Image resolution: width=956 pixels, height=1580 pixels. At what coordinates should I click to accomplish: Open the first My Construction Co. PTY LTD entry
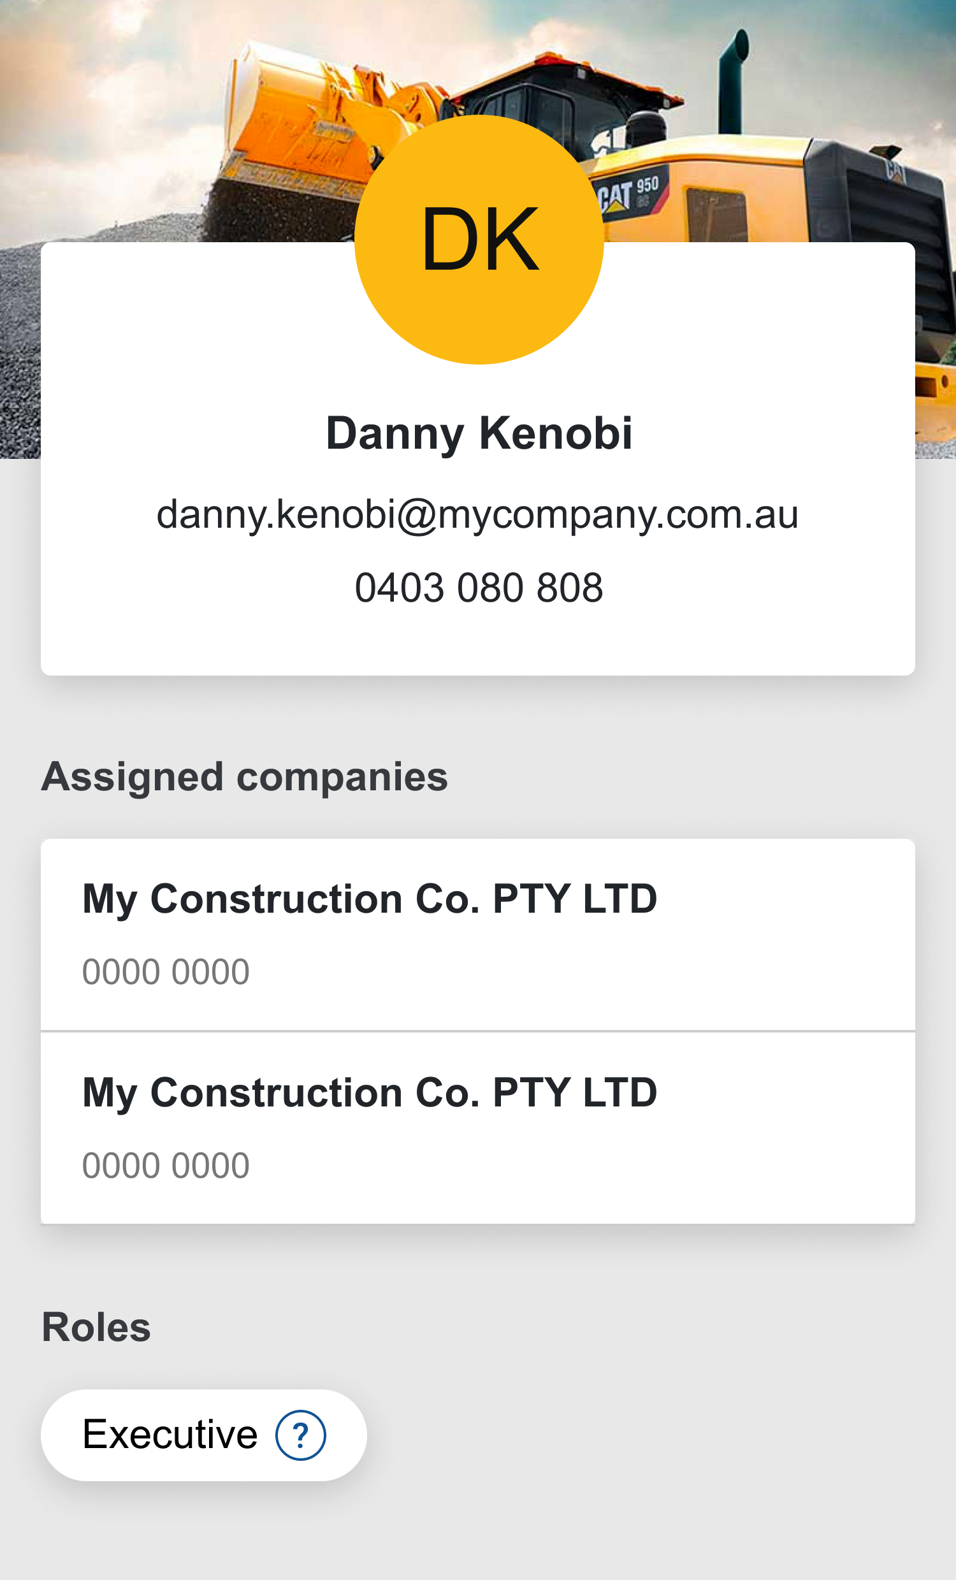369,899
